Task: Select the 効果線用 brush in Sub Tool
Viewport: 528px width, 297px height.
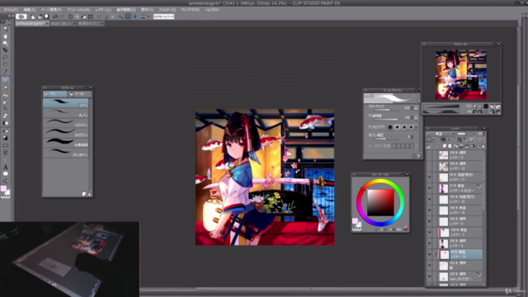Action: tap(66, 143)
